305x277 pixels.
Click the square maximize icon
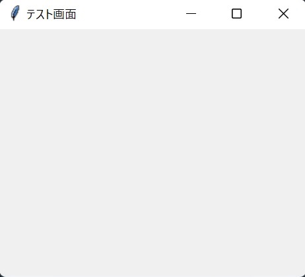click(236, 14)
